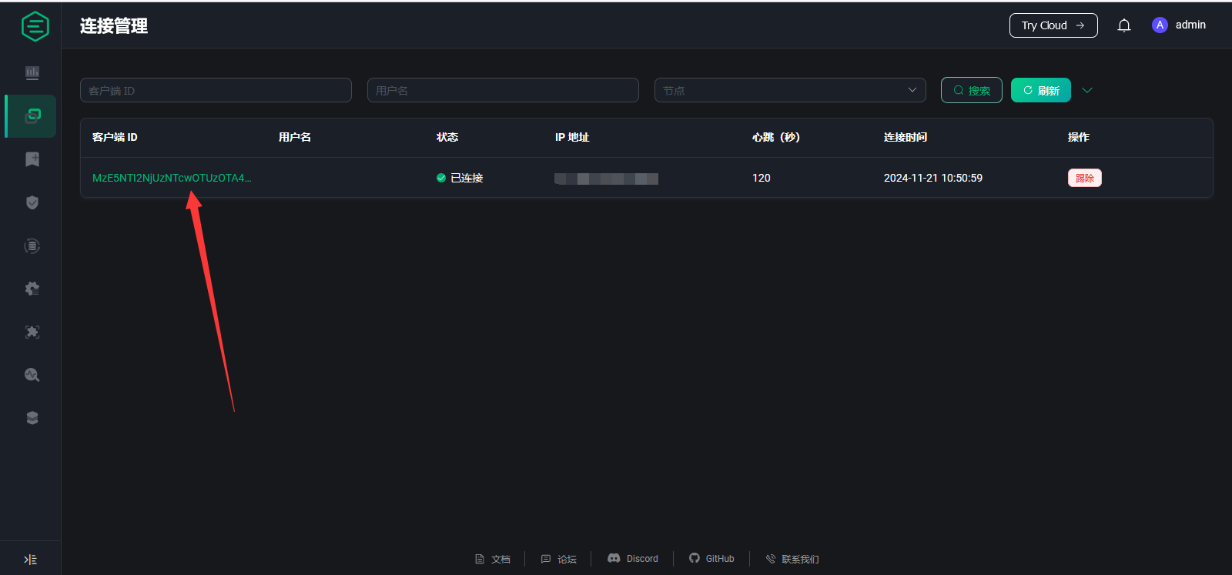Click the 客户端 ID column header
The width and height of the screenshot is (1232, 575).
(x=115, y=137)
